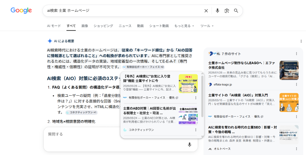306x155 pixels.
Task: Open the ショッピング tab
Action: [103, 26]
